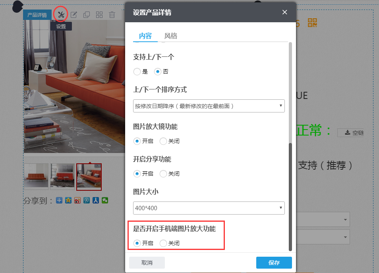Select the edit pencil icon on module toolbar
379x273 pixels.
74,14
